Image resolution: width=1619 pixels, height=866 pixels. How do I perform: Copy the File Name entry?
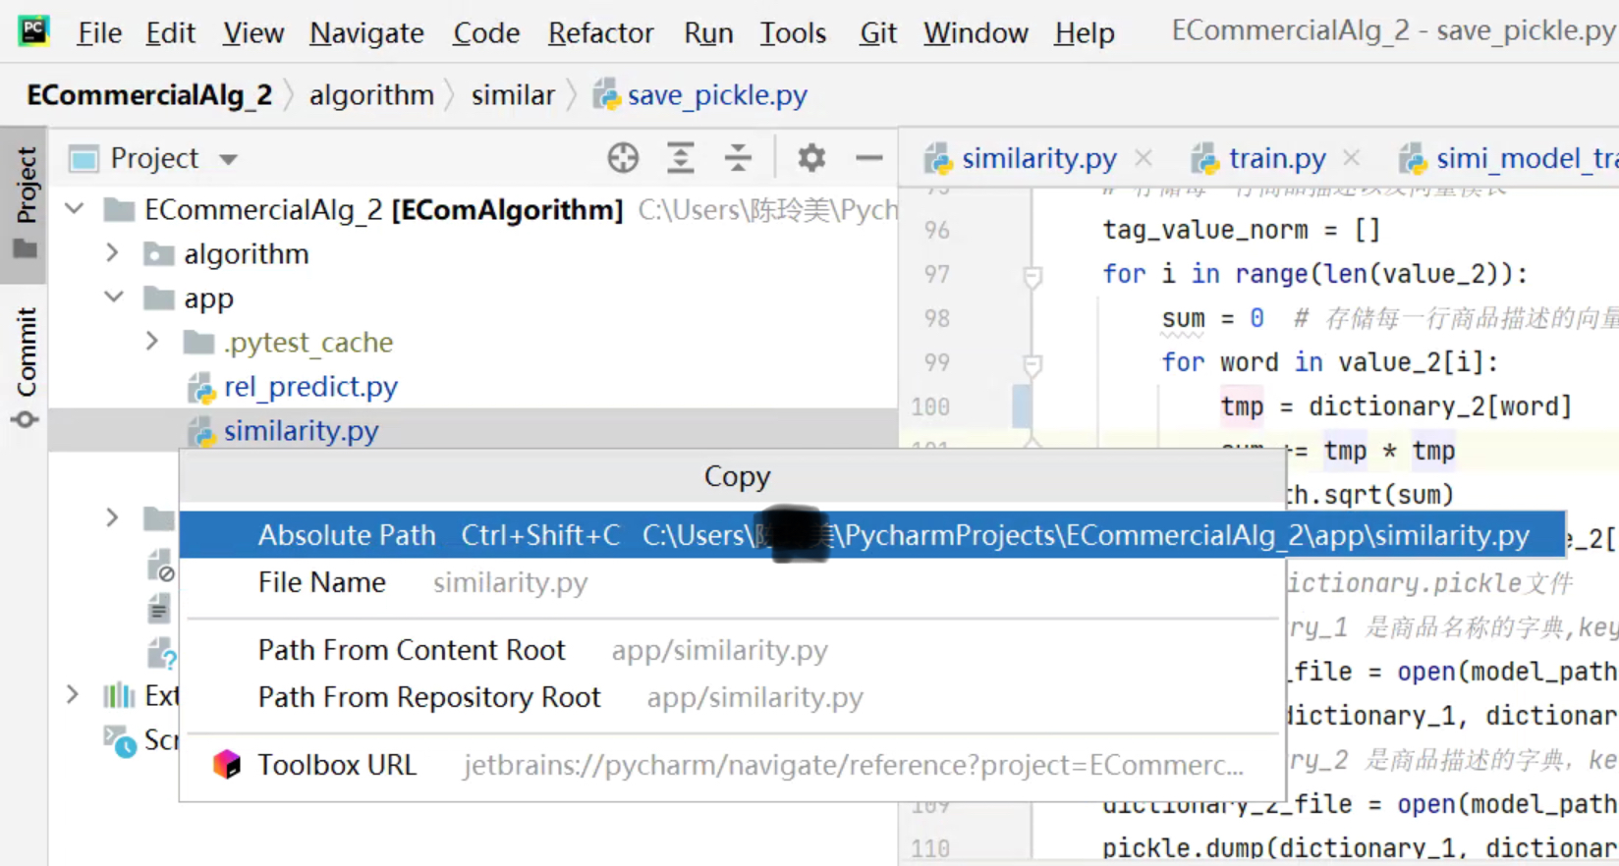(732, 582)
